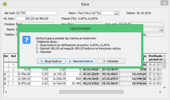Click the 'od 900,00' text
The height and width of the screenshot is (100, 170).
pyautogui.click(x=42, y=18)
